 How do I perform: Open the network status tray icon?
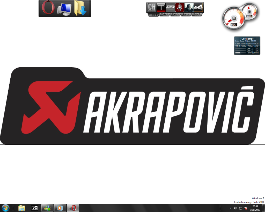pos(240,208)
